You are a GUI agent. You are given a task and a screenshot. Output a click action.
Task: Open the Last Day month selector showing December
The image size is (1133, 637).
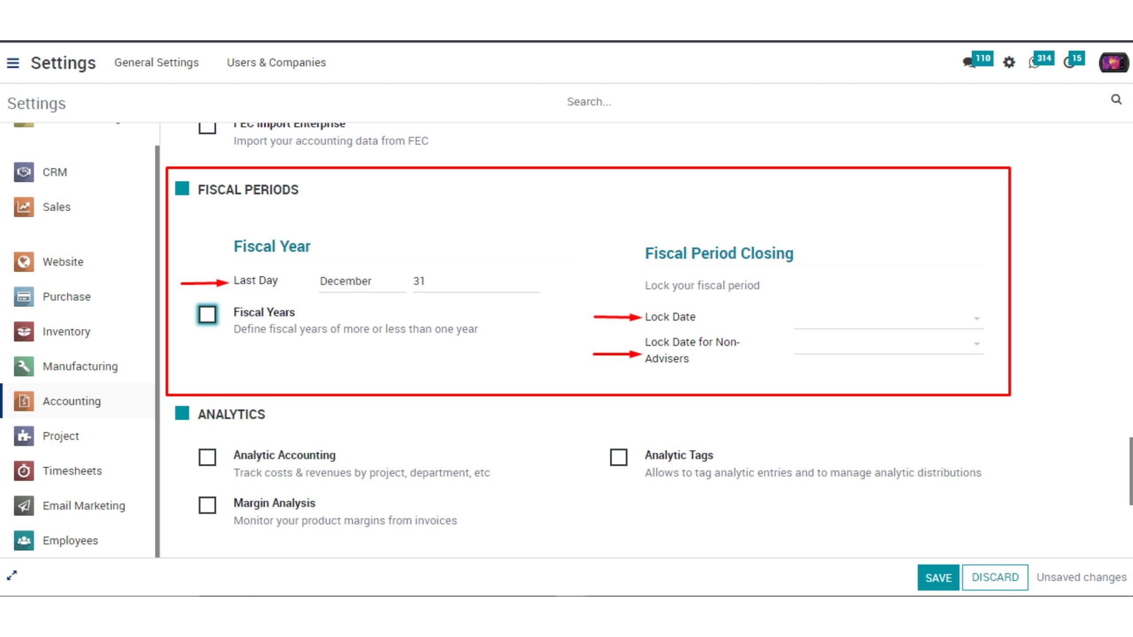[362, 281]
